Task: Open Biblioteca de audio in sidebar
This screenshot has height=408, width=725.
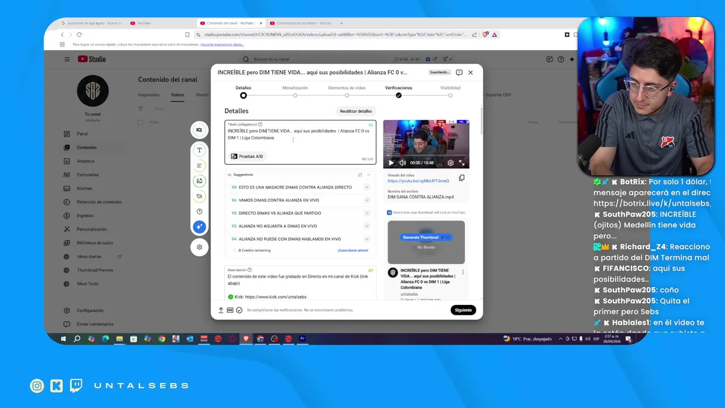Action: [x=95, y=243]
